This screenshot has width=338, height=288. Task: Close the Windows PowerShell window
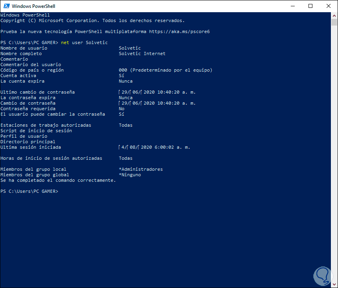coord(328,6)
